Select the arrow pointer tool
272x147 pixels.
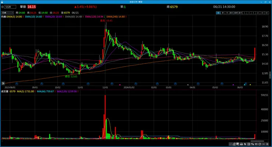coord(245,144)
